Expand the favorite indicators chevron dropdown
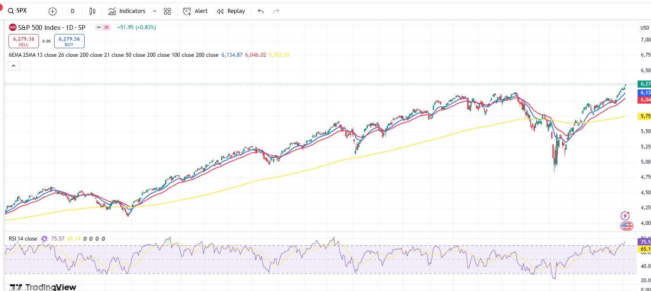Image resolution: width=651 pixels, height=291 pixels. pos(155,11)
